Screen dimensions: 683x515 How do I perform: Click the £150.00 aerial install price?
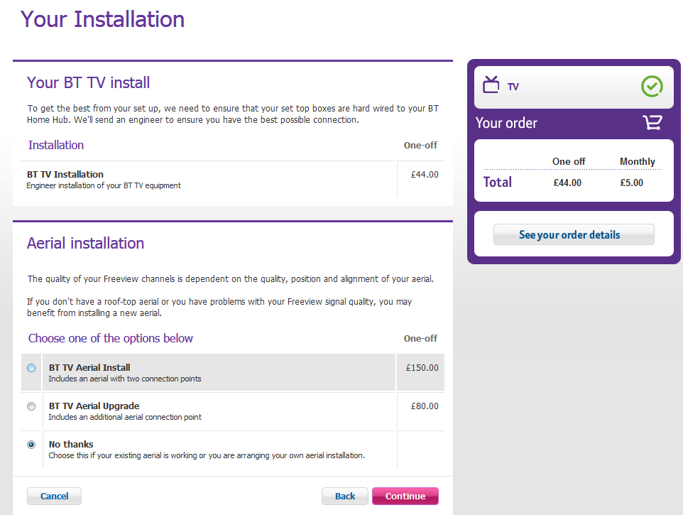tap(422, 368)
